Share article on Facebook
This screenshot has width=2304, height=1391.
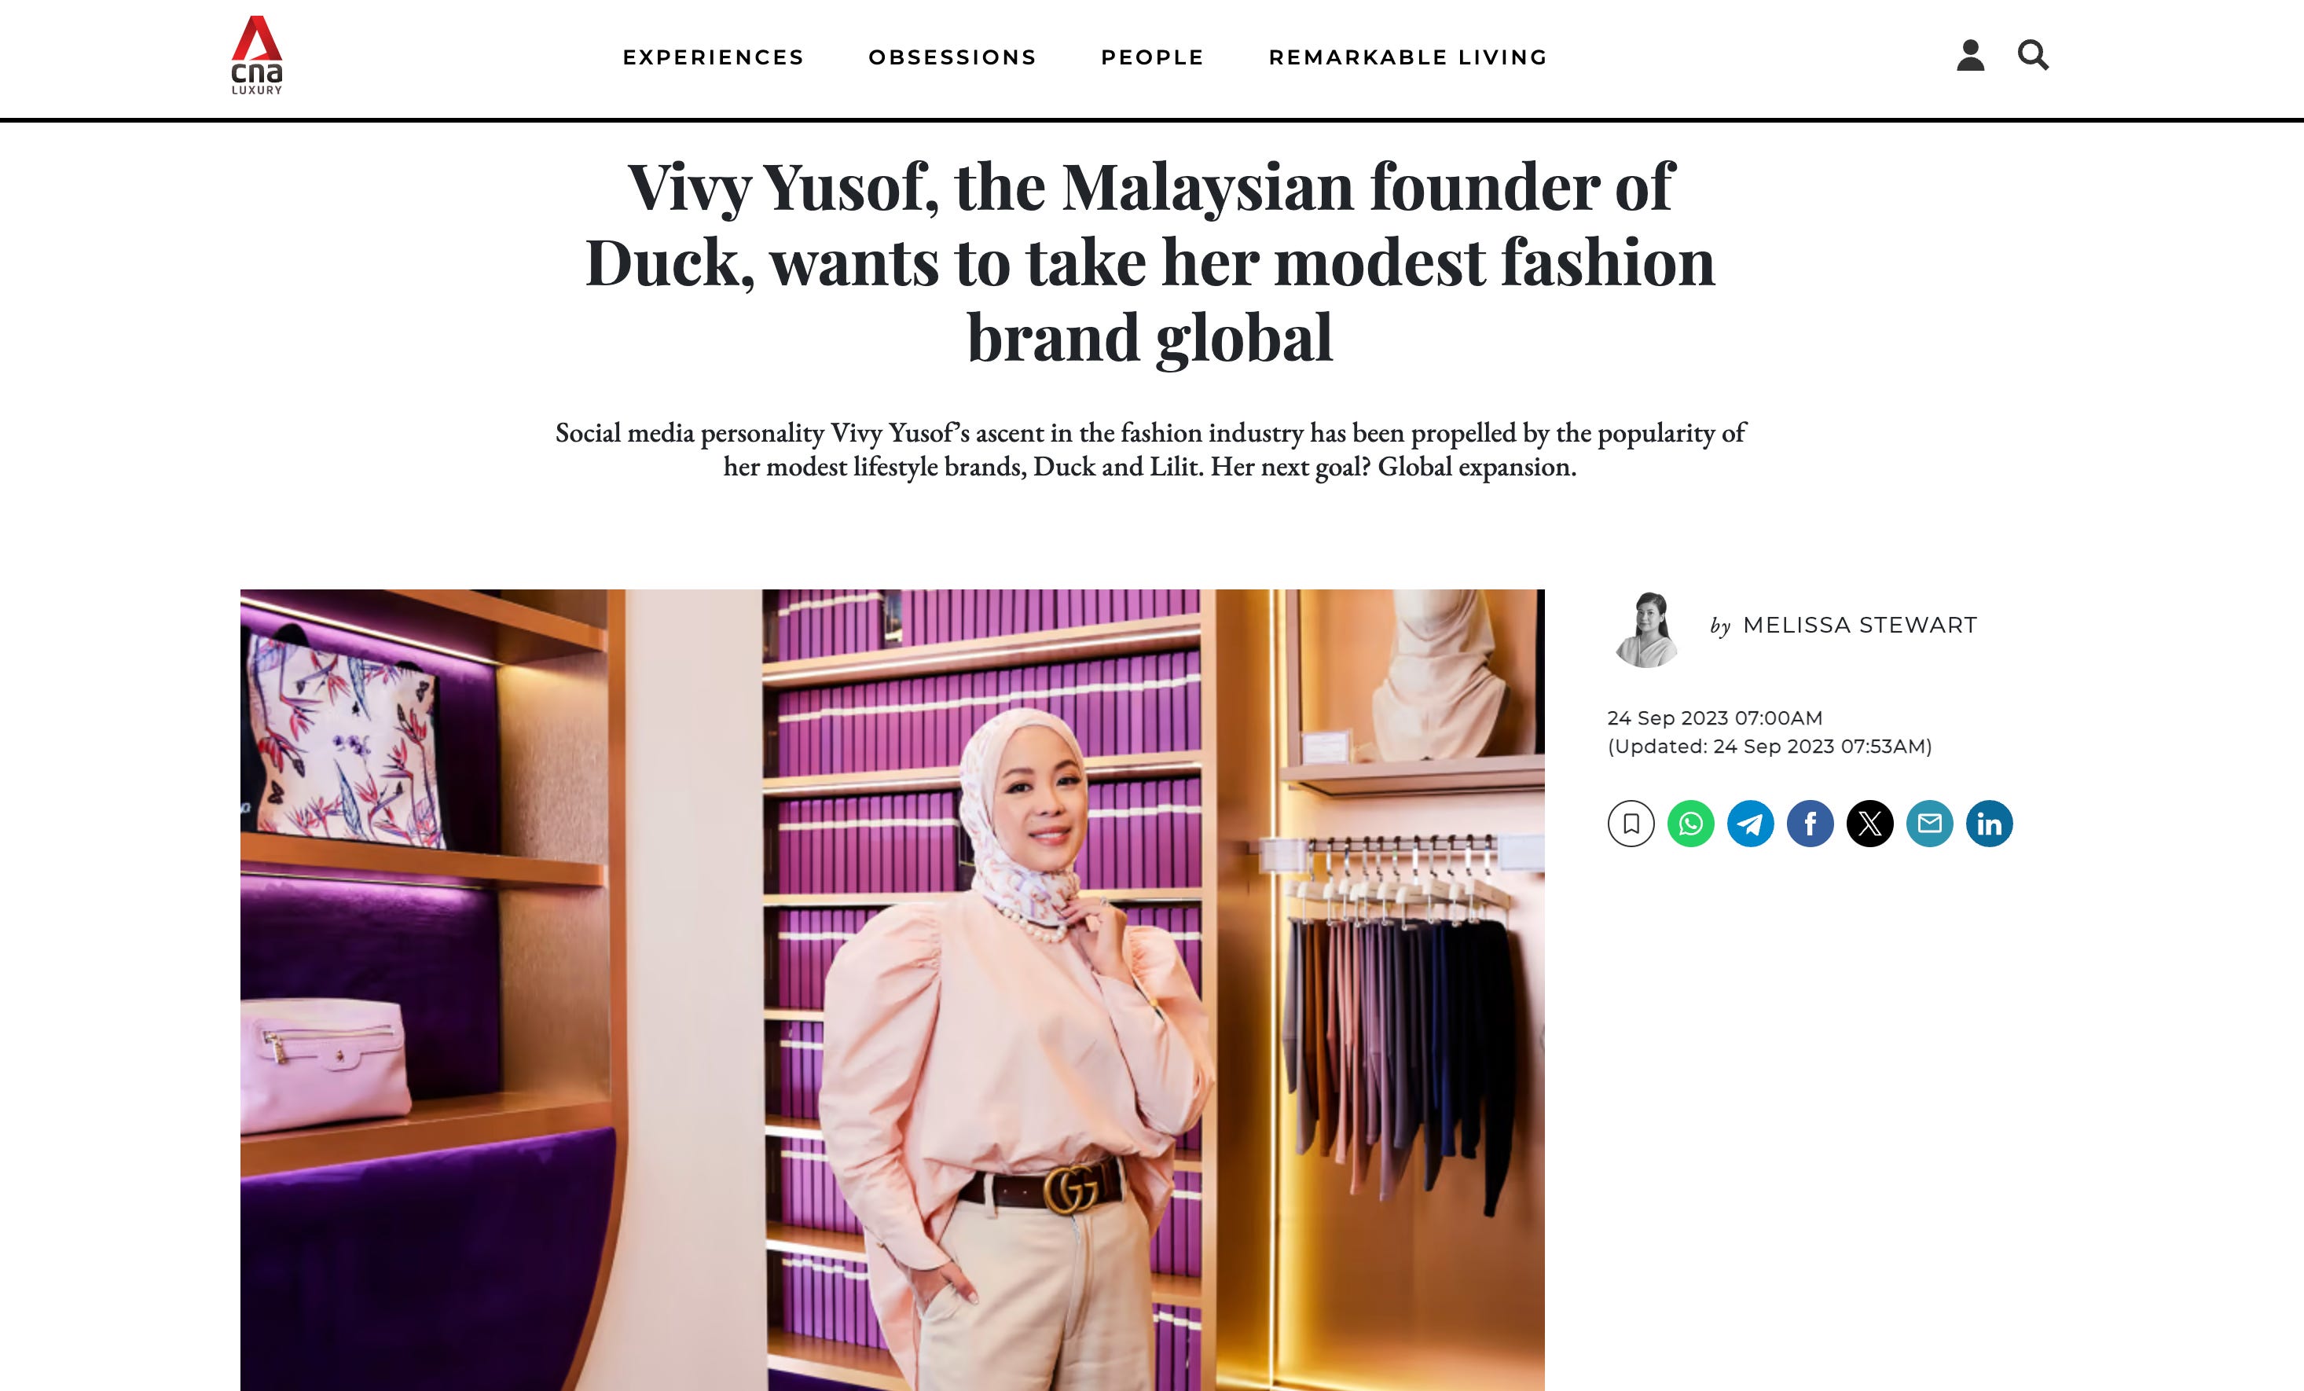tap(1811, 823)
